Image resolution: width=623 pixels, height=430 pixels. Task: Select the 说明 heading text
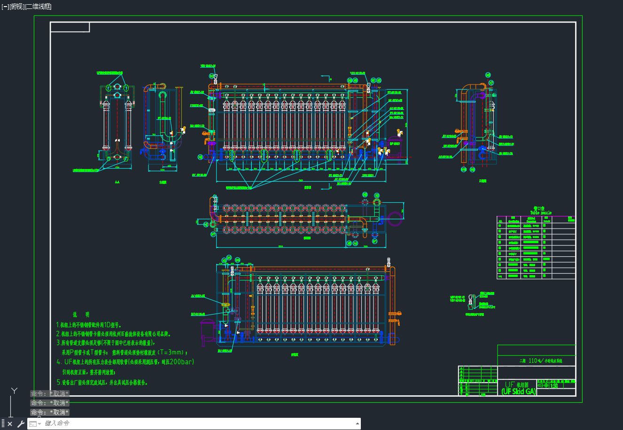pos(81,315)
